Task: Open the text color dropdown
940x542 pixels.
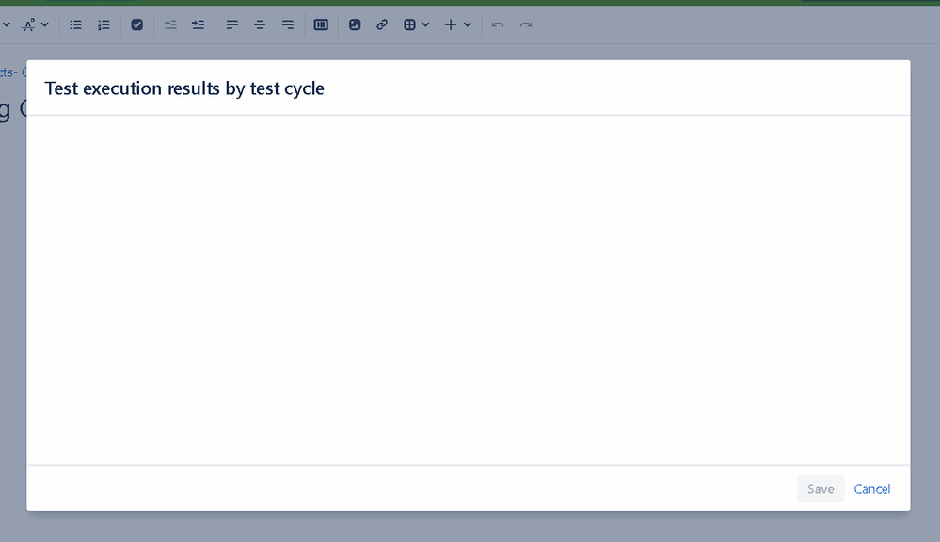Action: [x=35, y=24]
